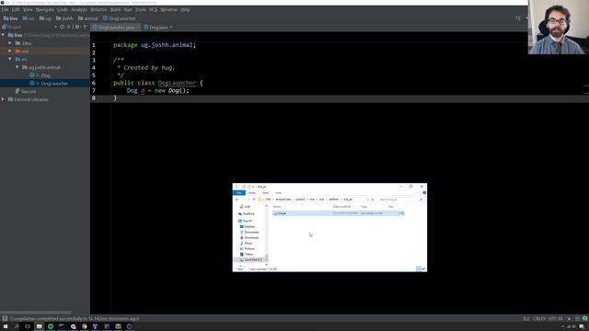Viewport: 589px width, 331px height.
Task: Click the search box in Explorer window
Action: [400, 200]
